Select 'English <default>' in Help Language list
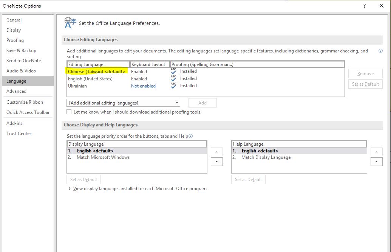This screenshot has width=391, height=252. 299,151
